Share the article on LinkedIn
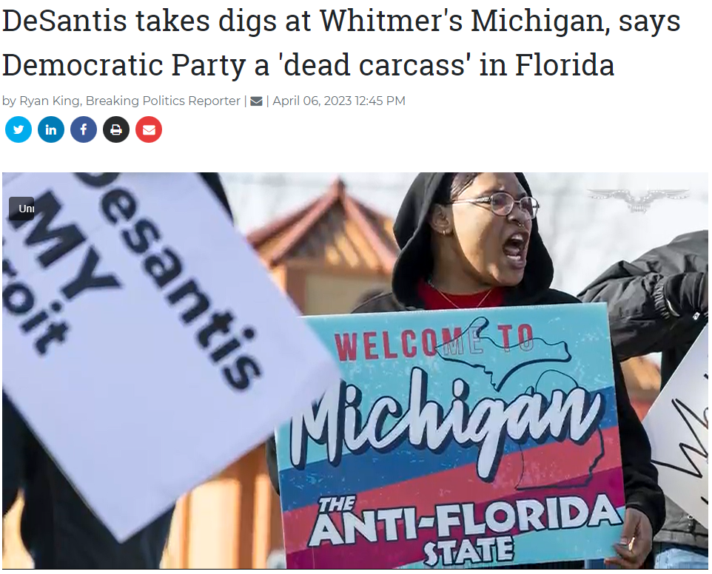This screenshot has height=574, width=712. point(51,129)
